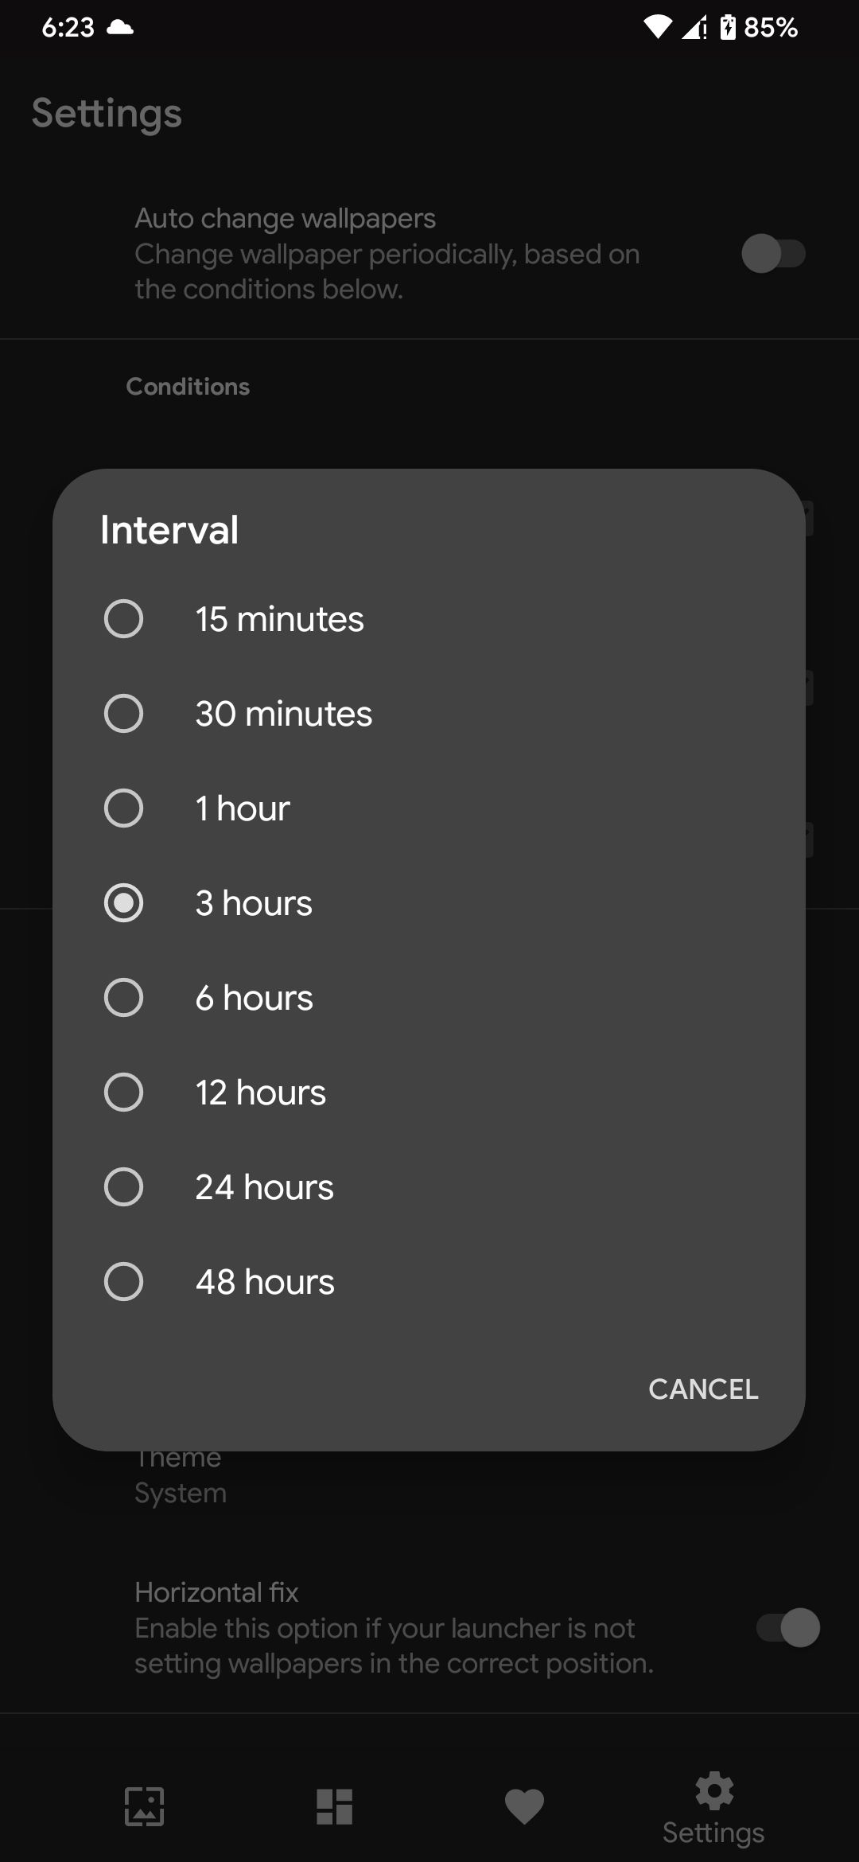The width and height of the screenshot is (859, 1862).
Task: Click the cellular signal icon in status bar
Action: 692,28
